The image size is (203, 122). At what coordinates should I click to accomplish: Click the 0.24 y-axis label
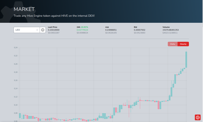pyautogui.click(x=16, y=48)
